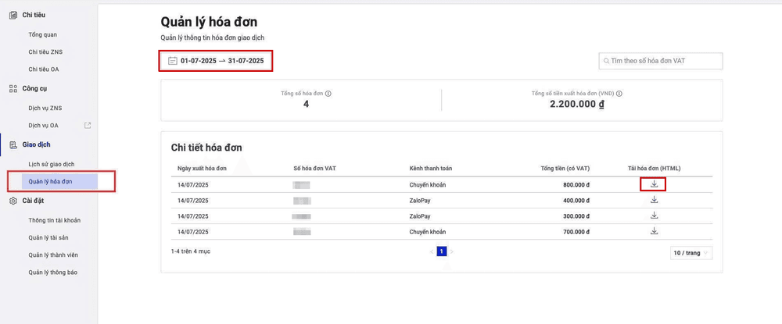Go to Thông tin tài khoản settings

point(55,220)
